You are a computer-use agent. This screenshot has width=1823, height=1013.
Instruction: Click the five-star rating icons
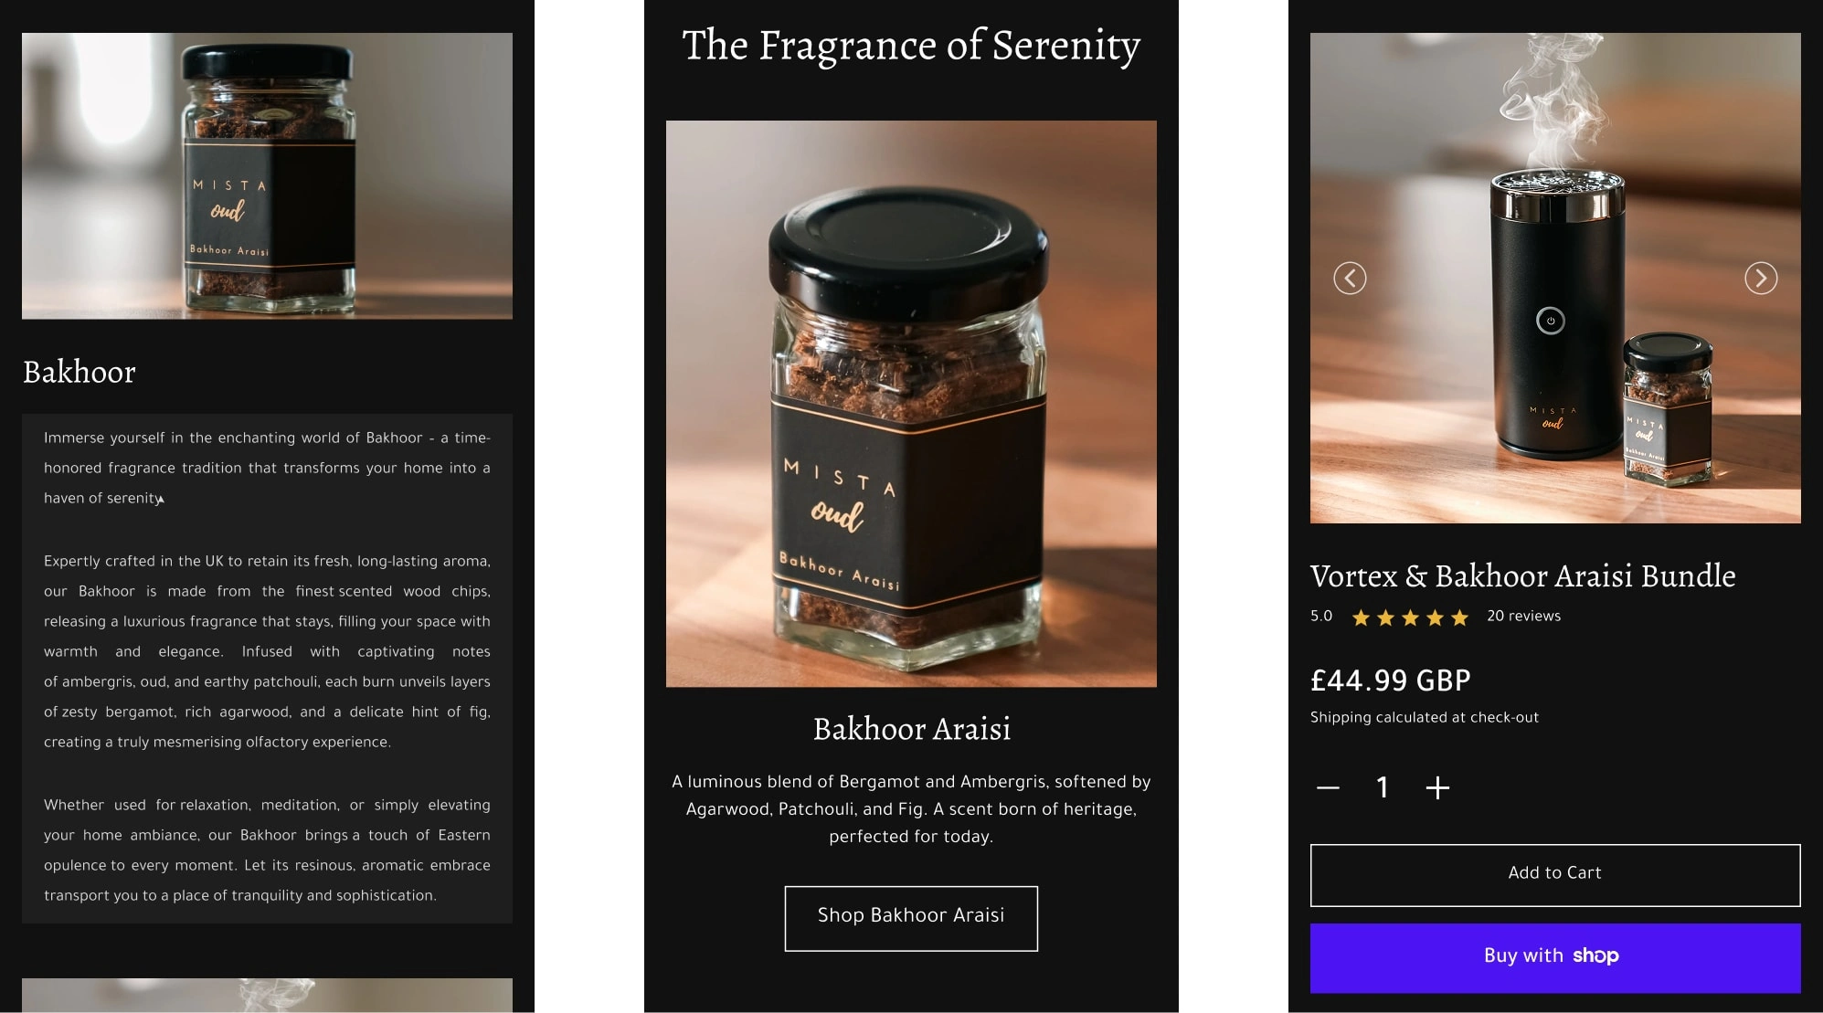pyautogui.click(x=1410, y=617)
